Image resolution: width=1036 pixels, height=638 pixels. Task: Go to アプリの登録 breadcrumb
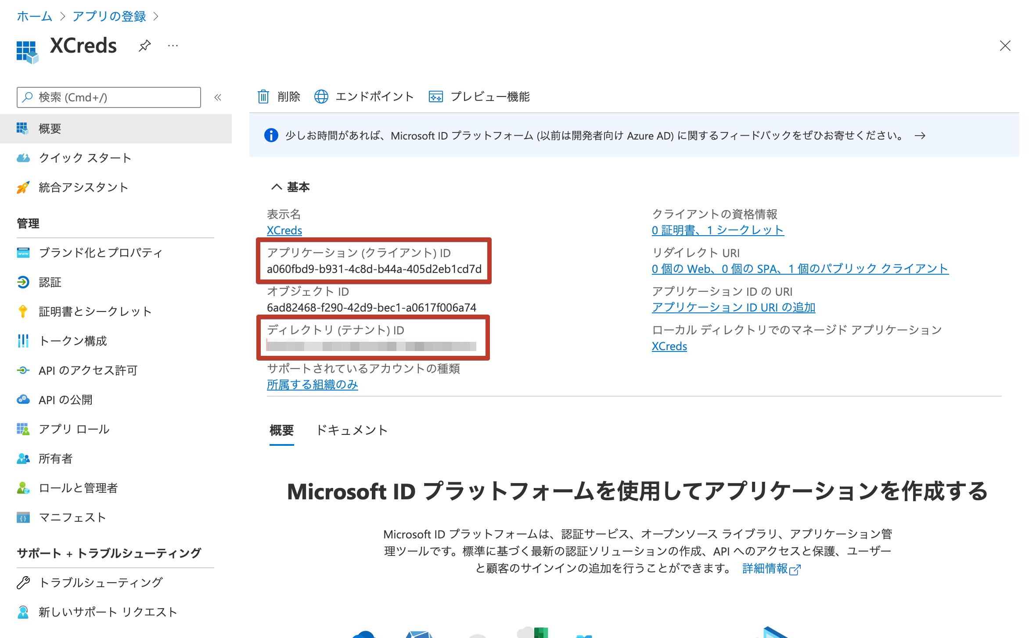(109, 17)
